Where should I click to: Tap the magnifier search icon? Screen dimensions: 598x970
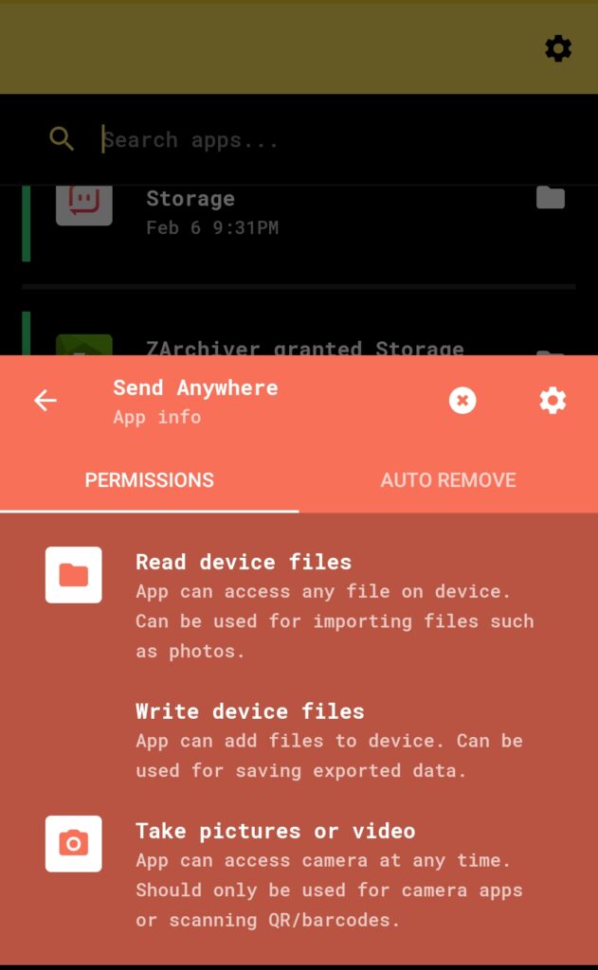[x=62, y=138]
